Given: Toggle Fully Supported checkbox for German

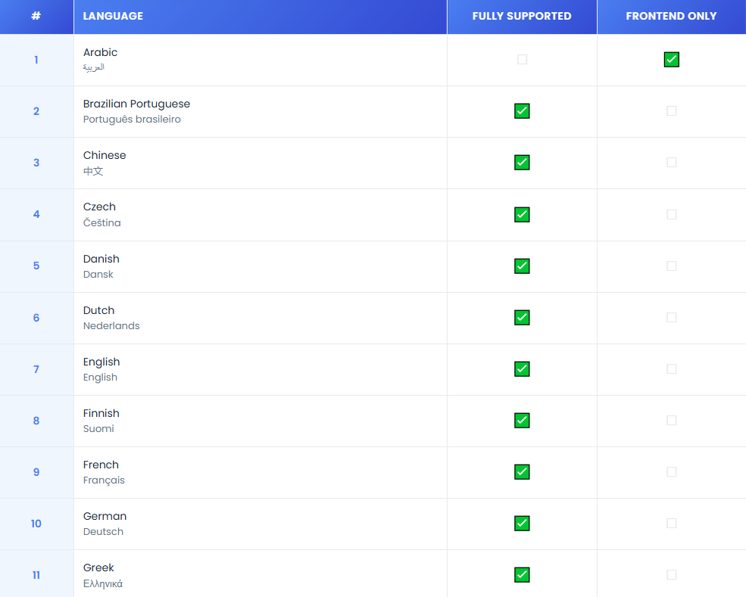Looking at the screenshot, I should (522, 524).
